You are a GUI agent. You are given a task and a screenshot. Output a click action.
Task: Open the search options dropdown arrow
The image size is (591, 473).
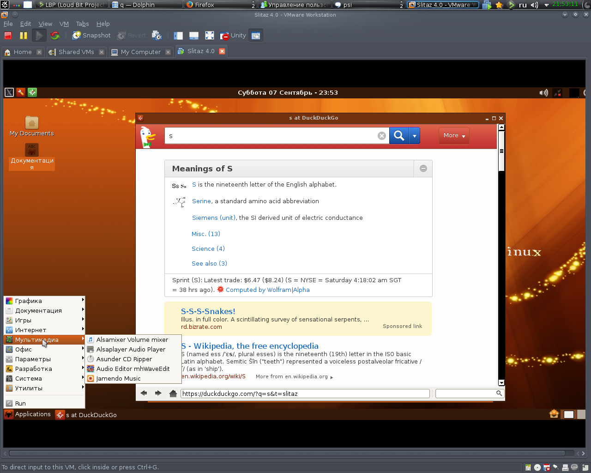point(415,136)
